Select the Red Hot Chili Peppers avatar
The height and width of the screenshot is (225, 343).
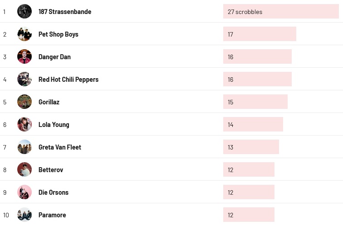[x=24, y=79]
